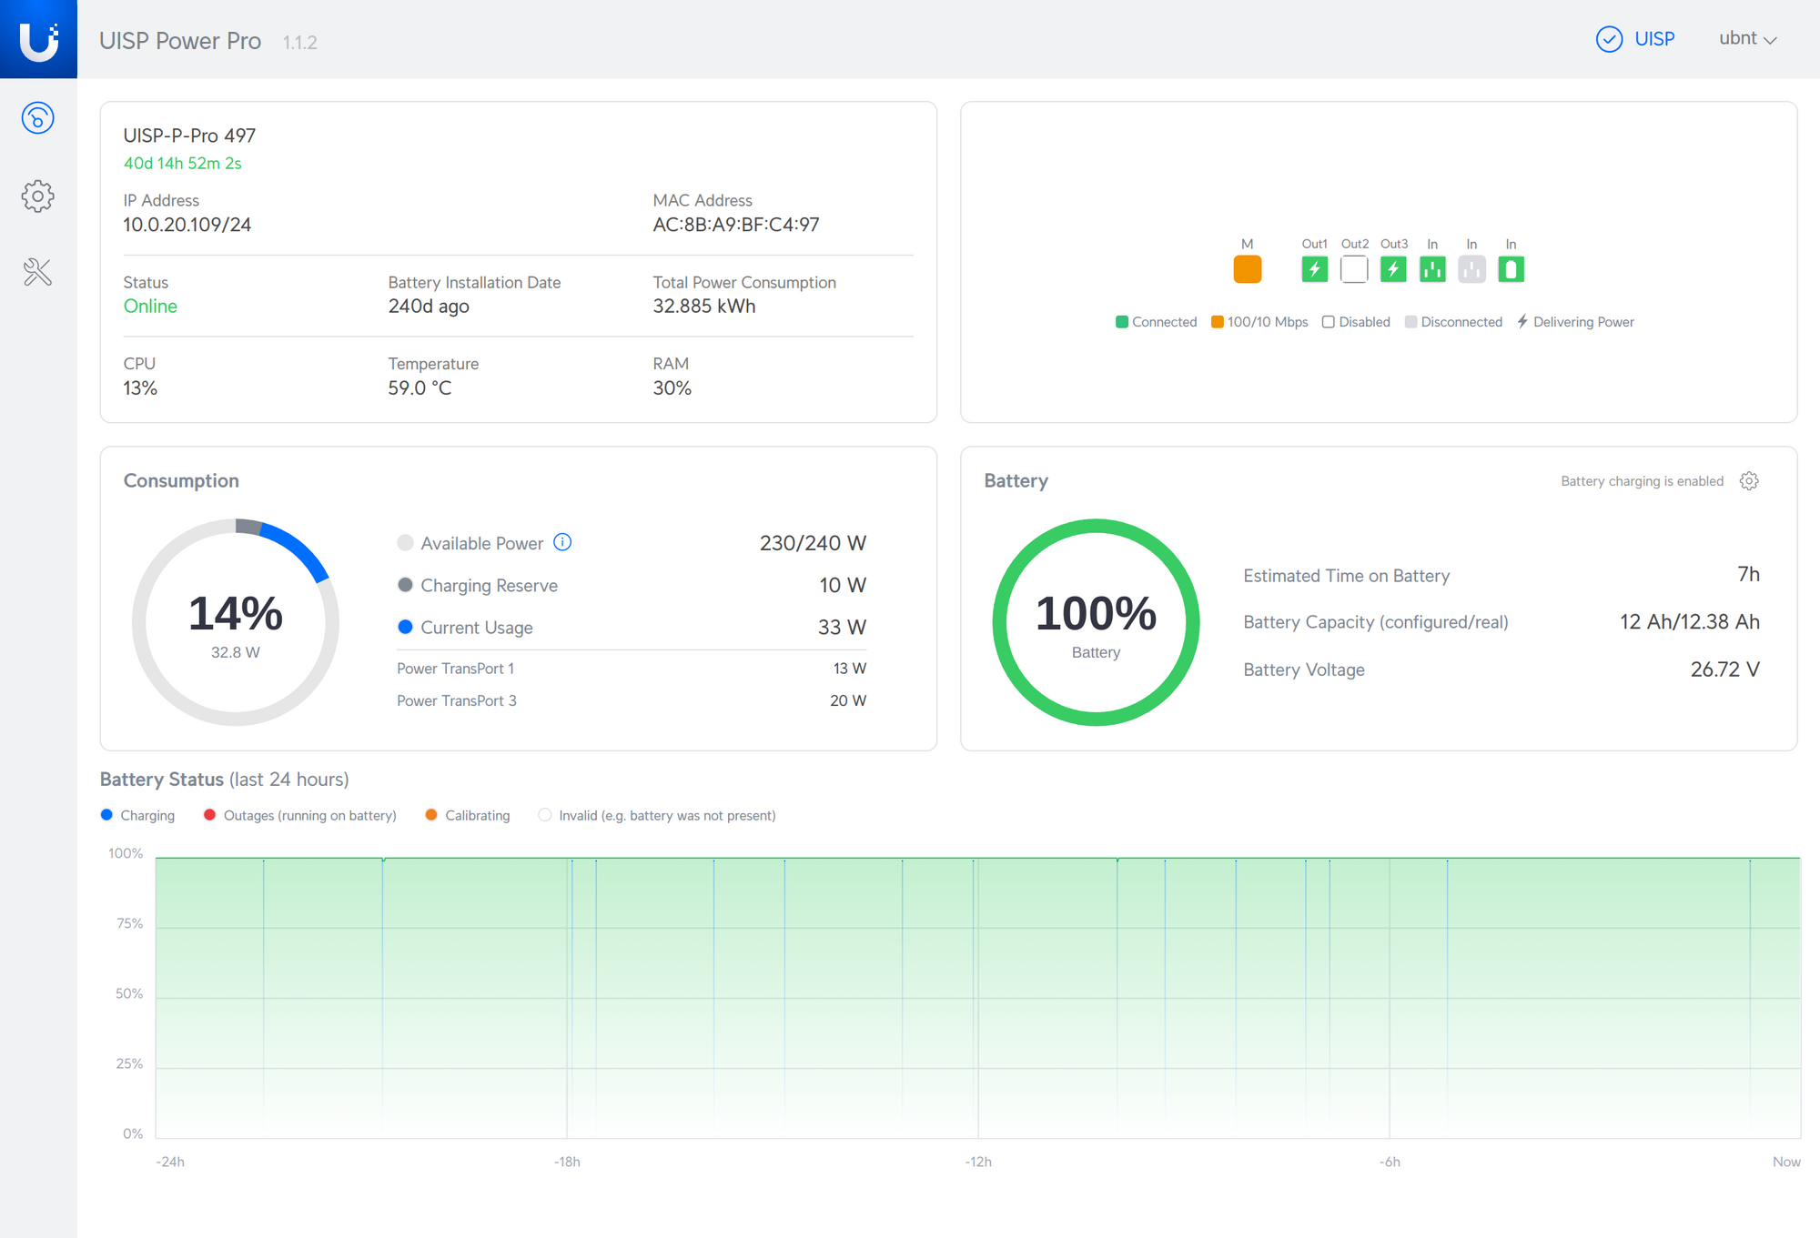The width and height of the screenshot is (1820, 1238).
Task: Select the disconnected gray In port
Action: coord(1471,269)
